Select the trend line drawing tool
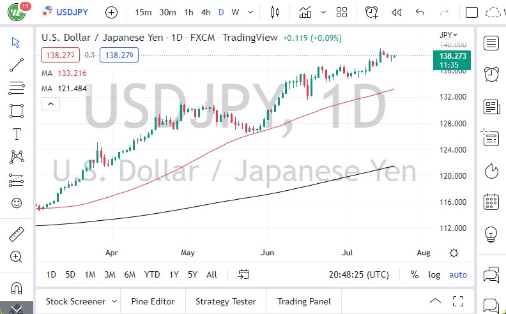Screen dimensions: 506x314 pyautogui.click(x=17, y=64)
